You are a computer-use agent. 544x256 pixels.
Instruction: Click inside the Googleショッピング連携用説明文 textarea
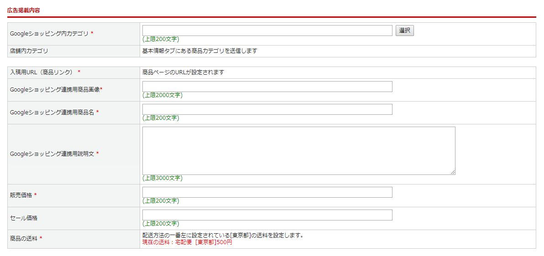click(298, 150)
